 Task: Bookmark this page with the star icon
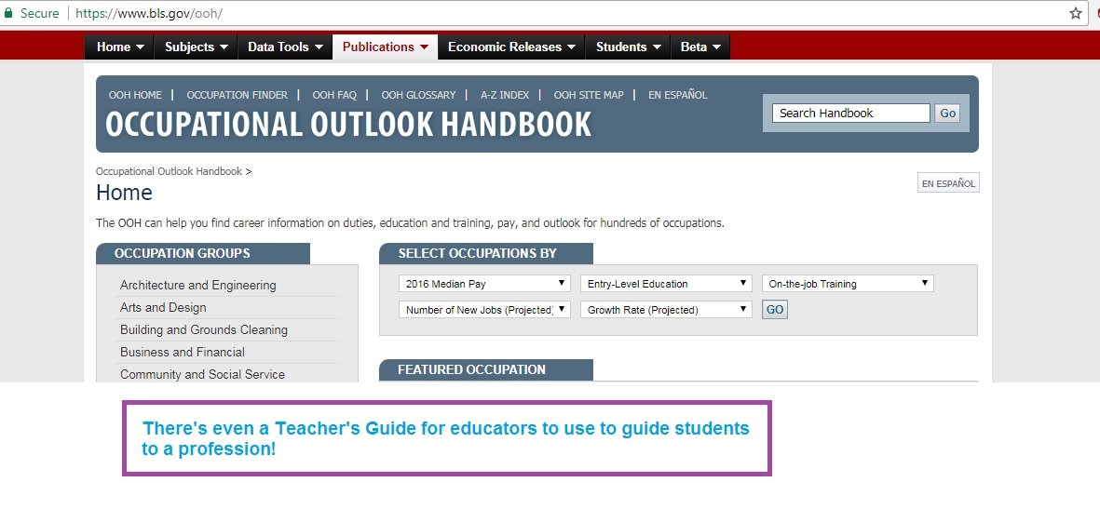pyautogui.click(x=1076, y=13)
